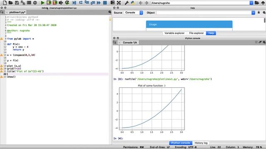Run selection or current line icon

61,3
